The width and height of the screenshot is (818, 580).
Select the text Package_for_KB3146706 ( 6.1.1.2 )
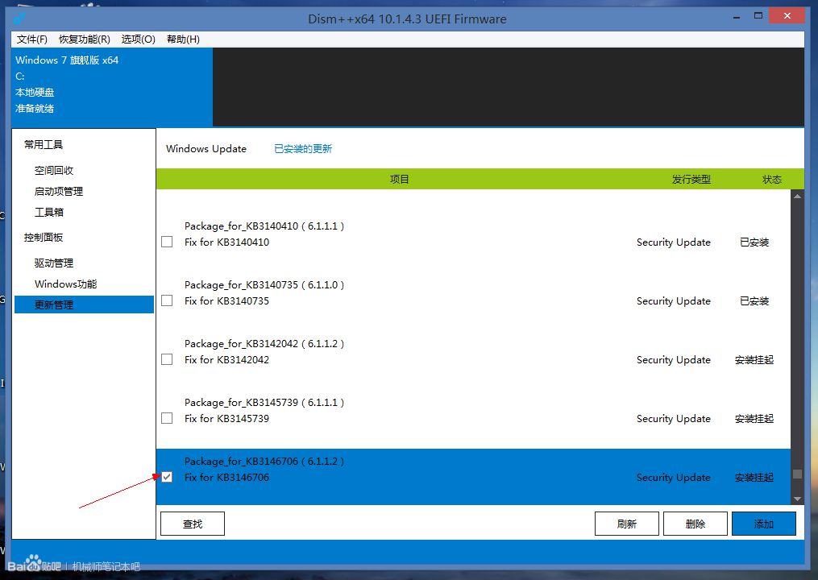coord(264,462)
